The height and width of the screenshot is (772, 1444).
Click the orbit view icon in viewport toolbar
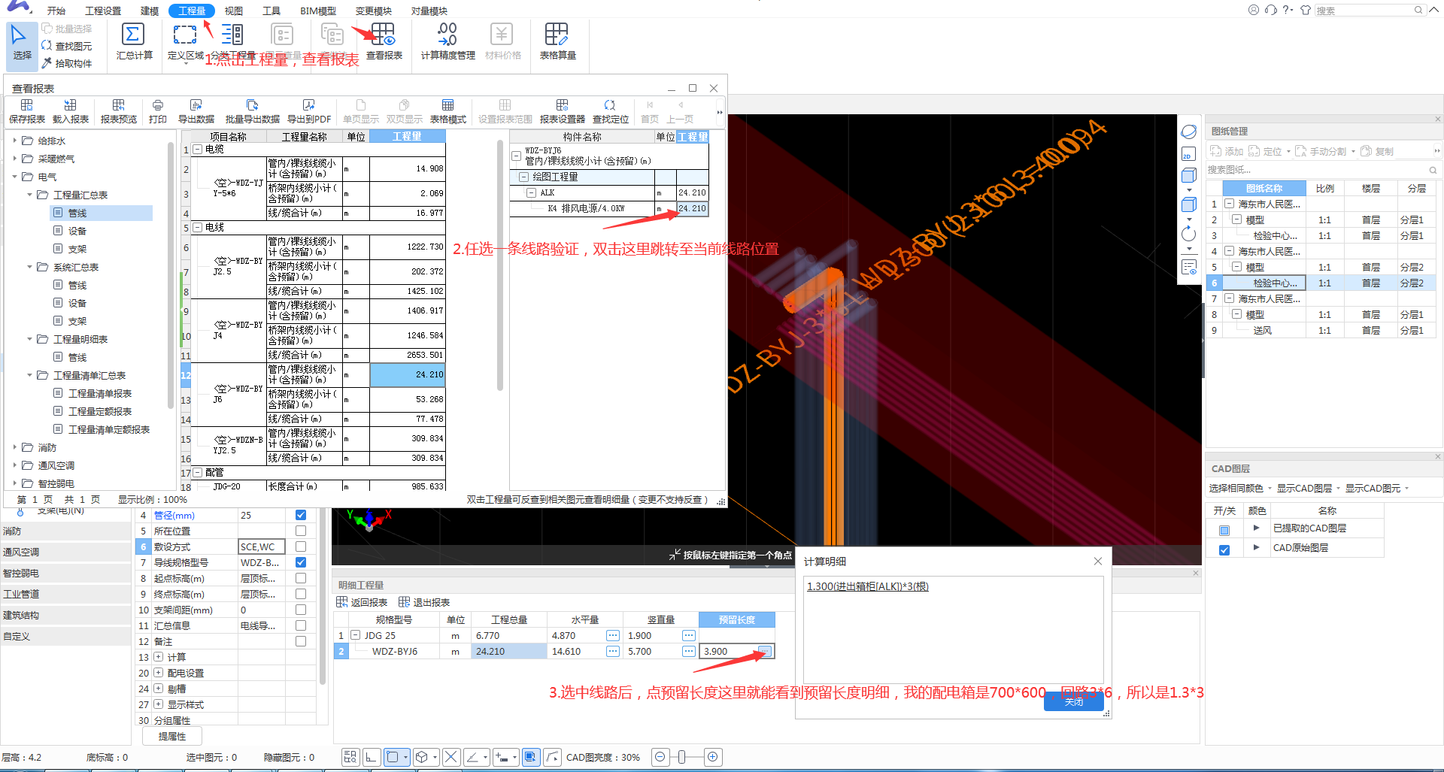click(1188, 132)
